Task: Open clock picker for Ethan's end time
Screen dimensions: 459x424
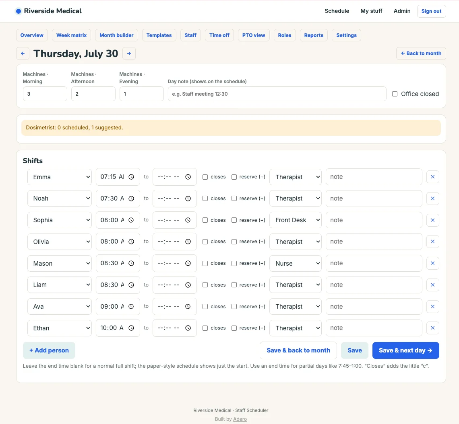Action: 188,328
